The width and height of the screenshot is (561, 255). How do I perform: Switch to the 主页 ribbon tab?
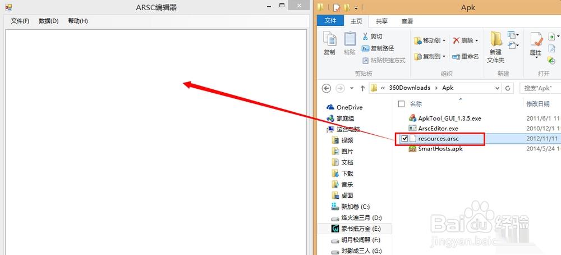pos(356,21)
